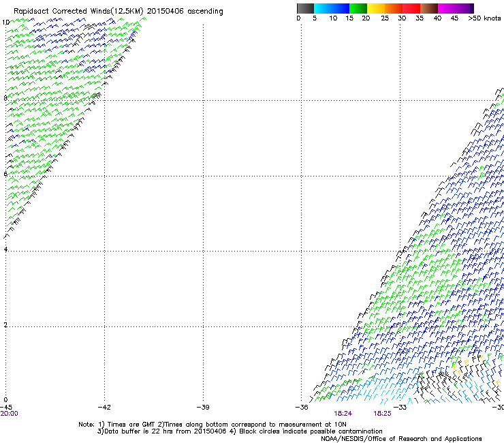Select the dark purple 45-50 knots legend segment
The image size is (504, 443).
pyautogui.click(x=464, y=8)
